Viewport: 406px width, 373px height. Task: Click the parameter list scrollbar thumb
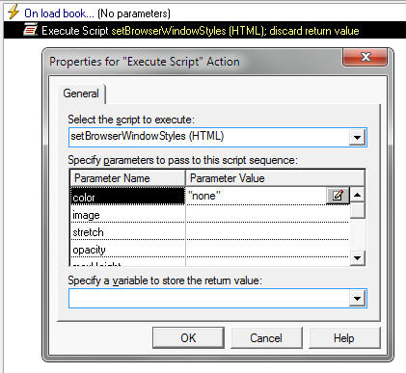(x=358, y=210)
